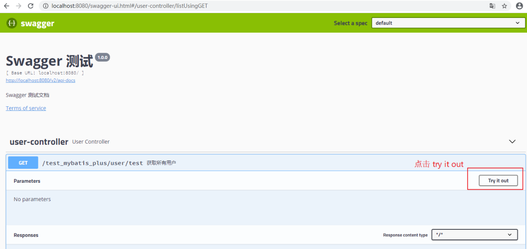Viewport: 527px width, 249px height.
Task: Open the Response content type dropdown
Action: (x=475, y=235)
